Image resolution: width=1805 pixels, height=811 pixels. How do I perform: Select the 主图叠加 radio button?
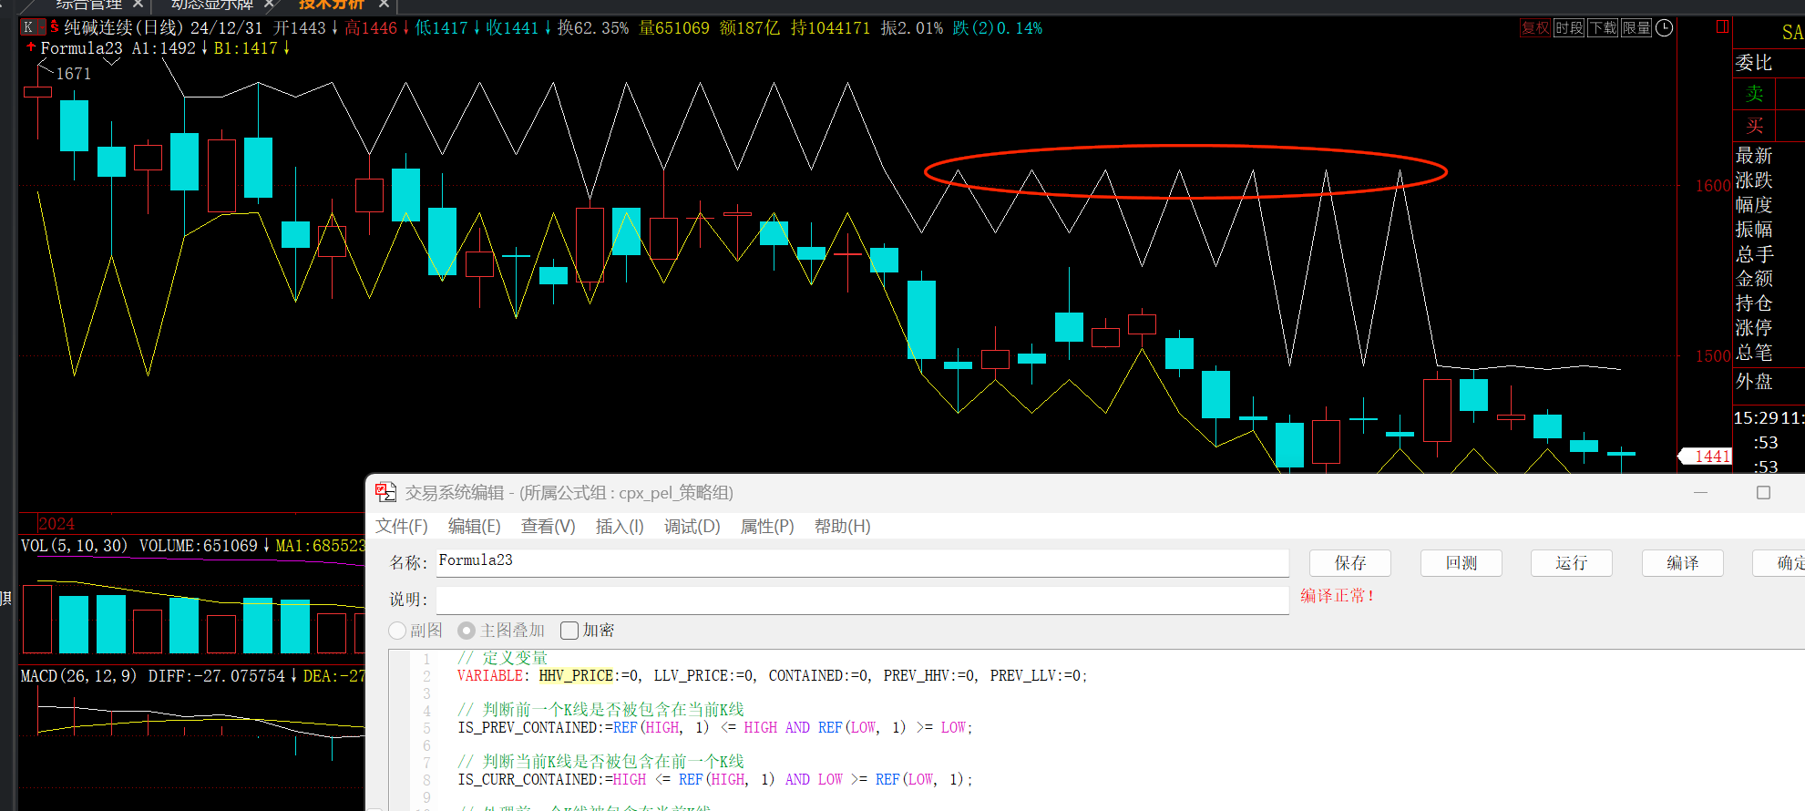[467, 631]
